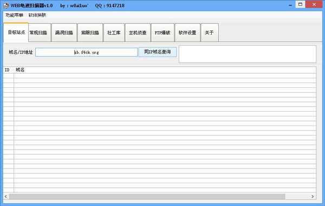Viewport: 325px width, 206px height.
Task: Switch to the 社工库 tab
Action: 114,33
